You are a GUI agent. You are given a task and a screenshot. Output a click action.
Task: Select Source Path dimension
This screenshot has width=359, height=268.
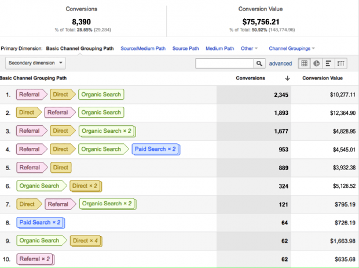[186, 49]
